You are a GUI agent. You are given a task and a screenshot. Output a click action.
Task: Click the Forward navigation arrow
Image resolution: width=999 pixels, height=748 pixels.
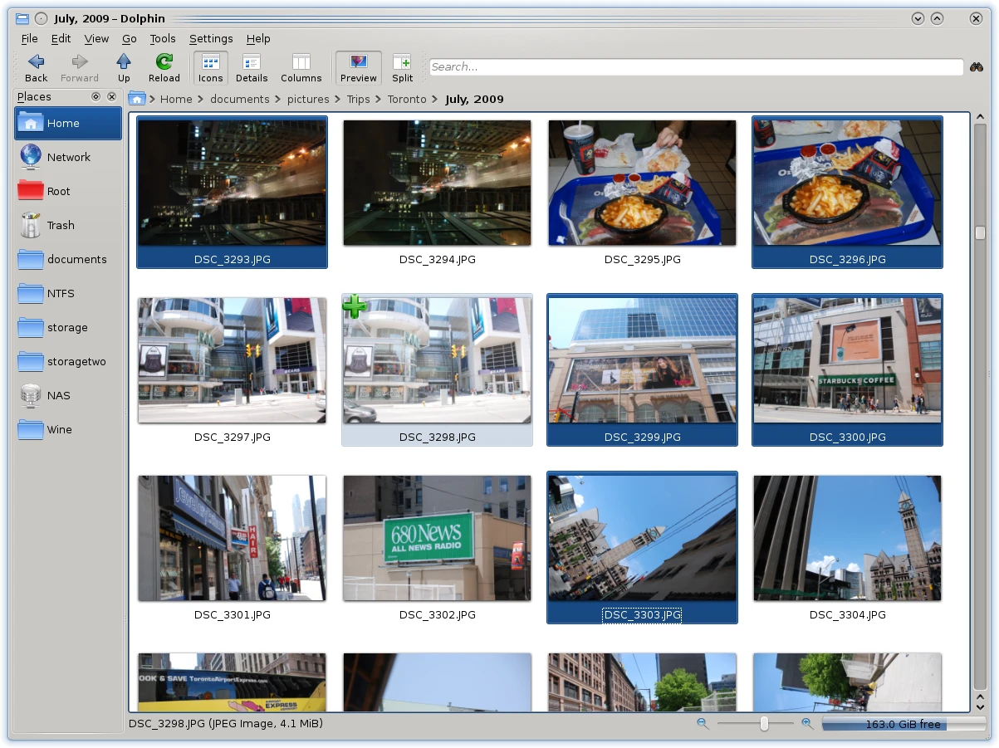tap(80, 68)
